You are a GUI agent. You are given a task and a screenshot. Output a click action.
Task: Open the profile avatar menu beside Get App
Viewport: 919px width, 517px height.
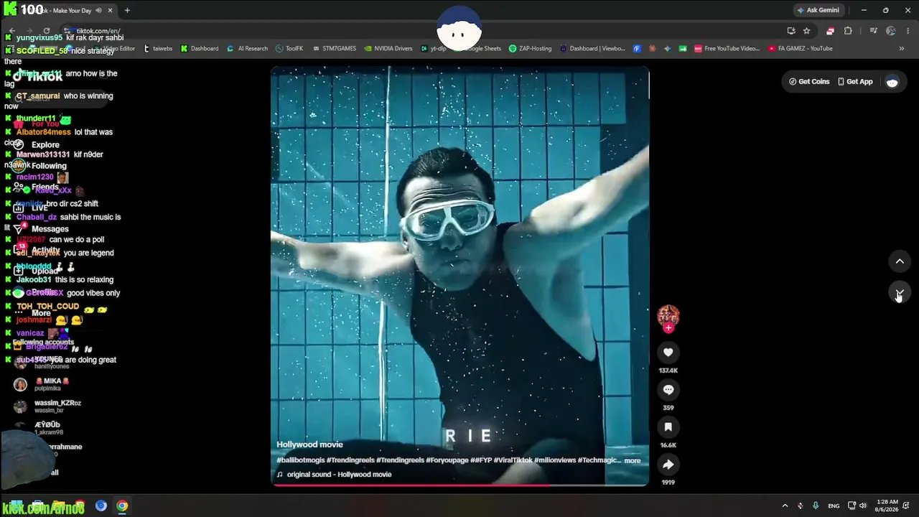tap(892, 82)
